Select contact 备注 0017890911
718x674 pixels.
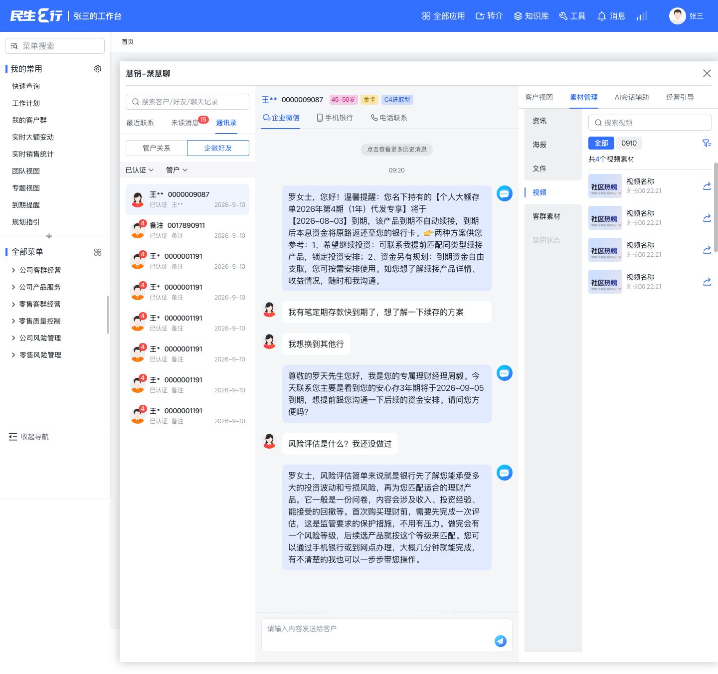pyautogui.click(x=187, y=230)
